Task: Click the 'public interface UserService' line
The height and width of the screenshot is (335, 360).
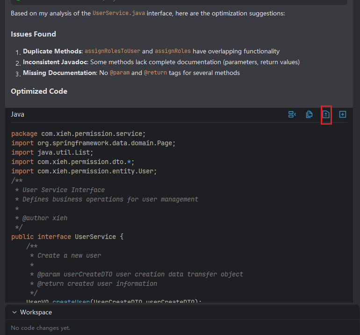Action: (67, 237)
